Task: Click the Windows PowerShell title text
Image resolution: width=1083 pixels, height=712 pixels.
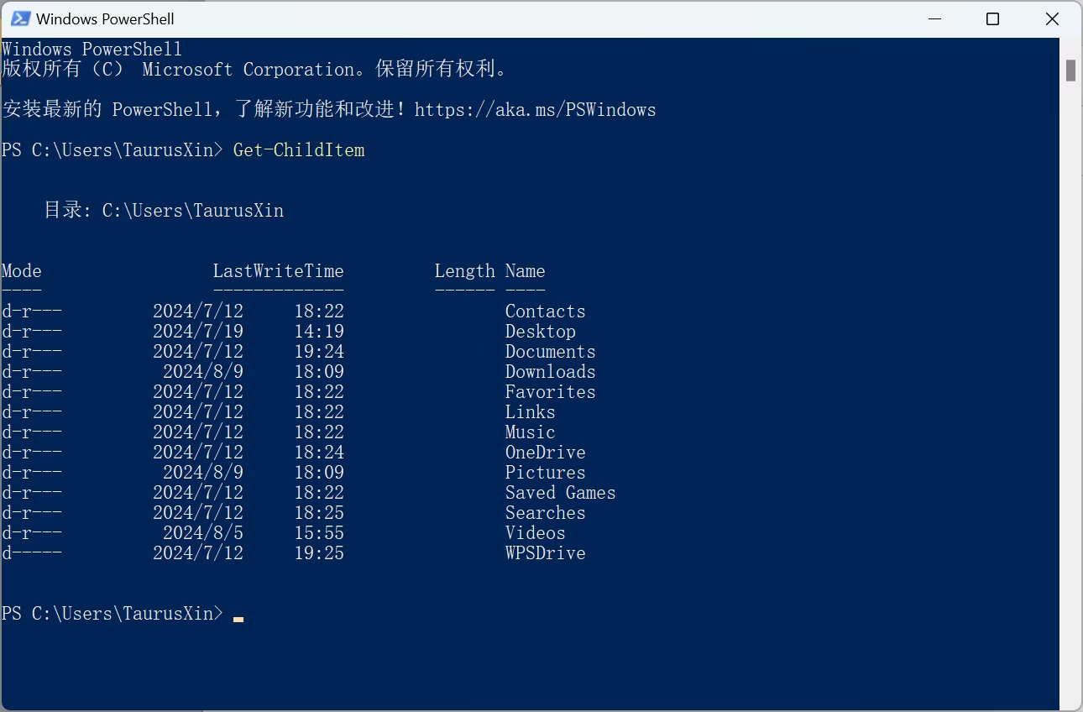Action: click(x=104, y=18)
